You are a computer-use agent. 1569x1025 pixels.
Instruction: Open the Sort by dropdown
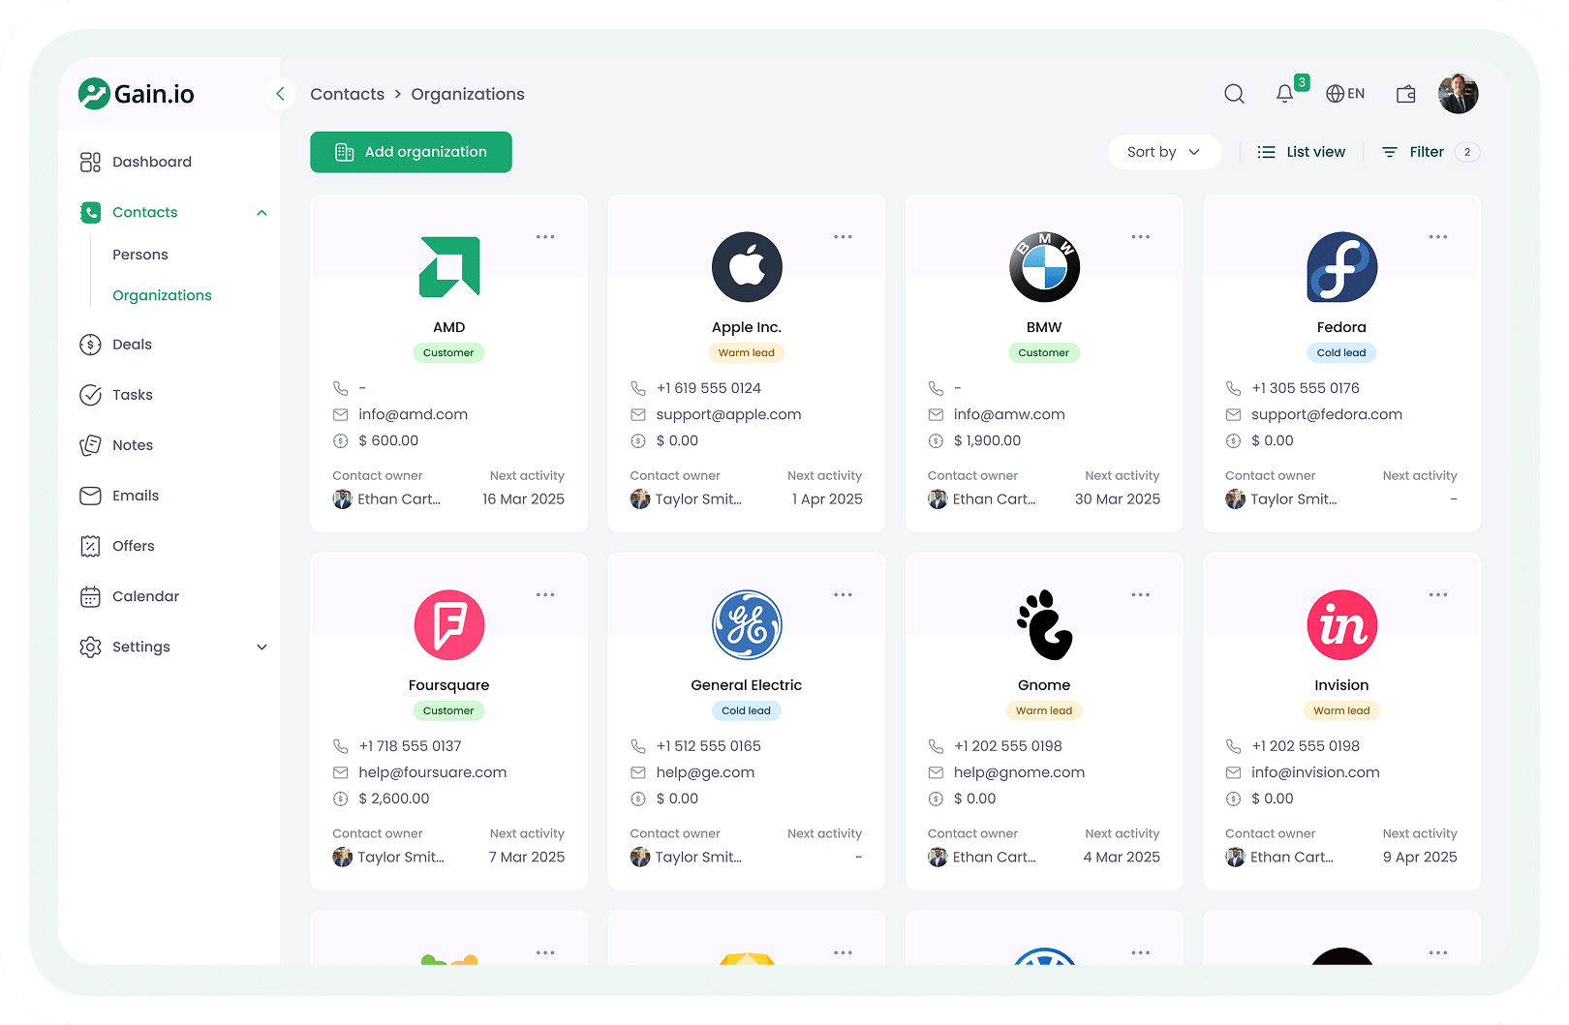click(1163, 152)
